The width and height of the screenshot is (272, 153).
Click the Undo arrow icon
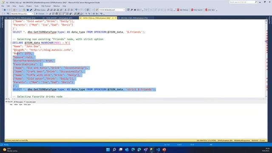[x=76, y=10]
